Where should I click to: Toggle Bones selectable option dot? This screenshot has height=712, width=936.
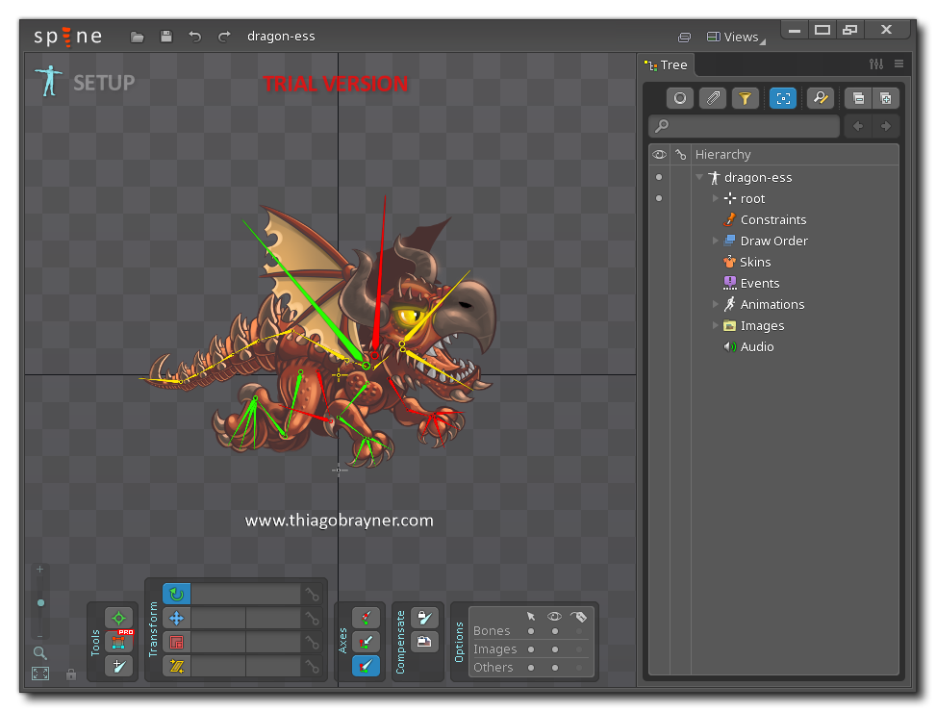(x=531, y=631)
